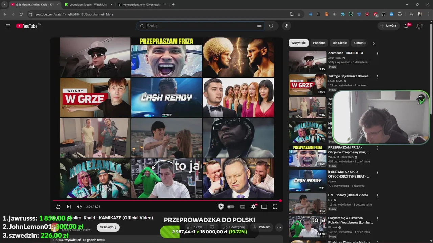Screen dimensions: 433x243
Task: Open the media control playlist icon
Action: [412, 14]
